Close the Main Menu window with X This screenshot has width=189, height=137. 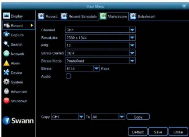point(184,6)
